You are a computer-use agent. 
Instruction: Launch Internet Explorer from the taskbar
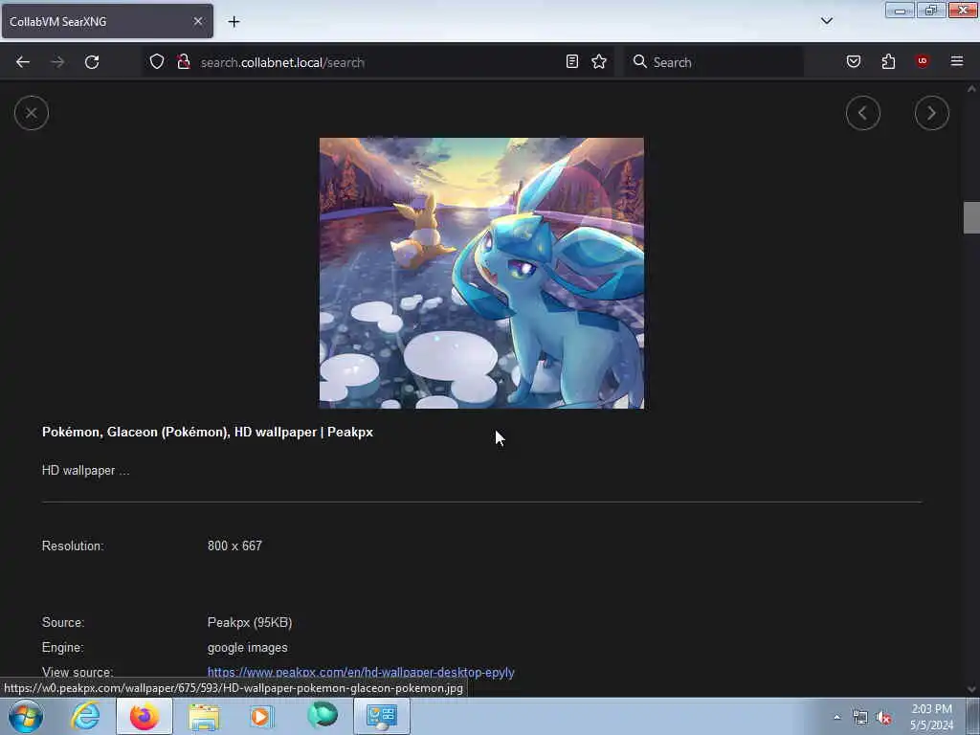pyautogui.click(x=85, y=716)
